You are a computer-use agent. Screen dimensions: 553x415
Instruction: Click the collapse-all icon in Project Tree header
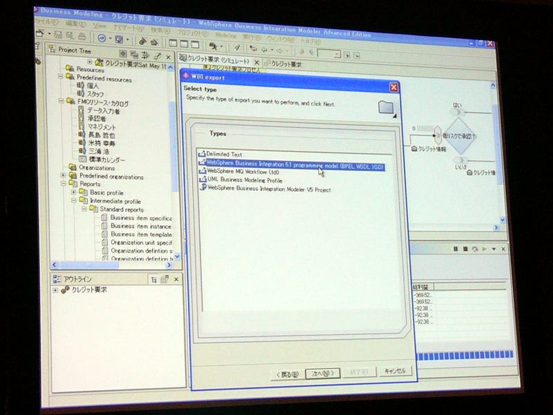(134, 54)
